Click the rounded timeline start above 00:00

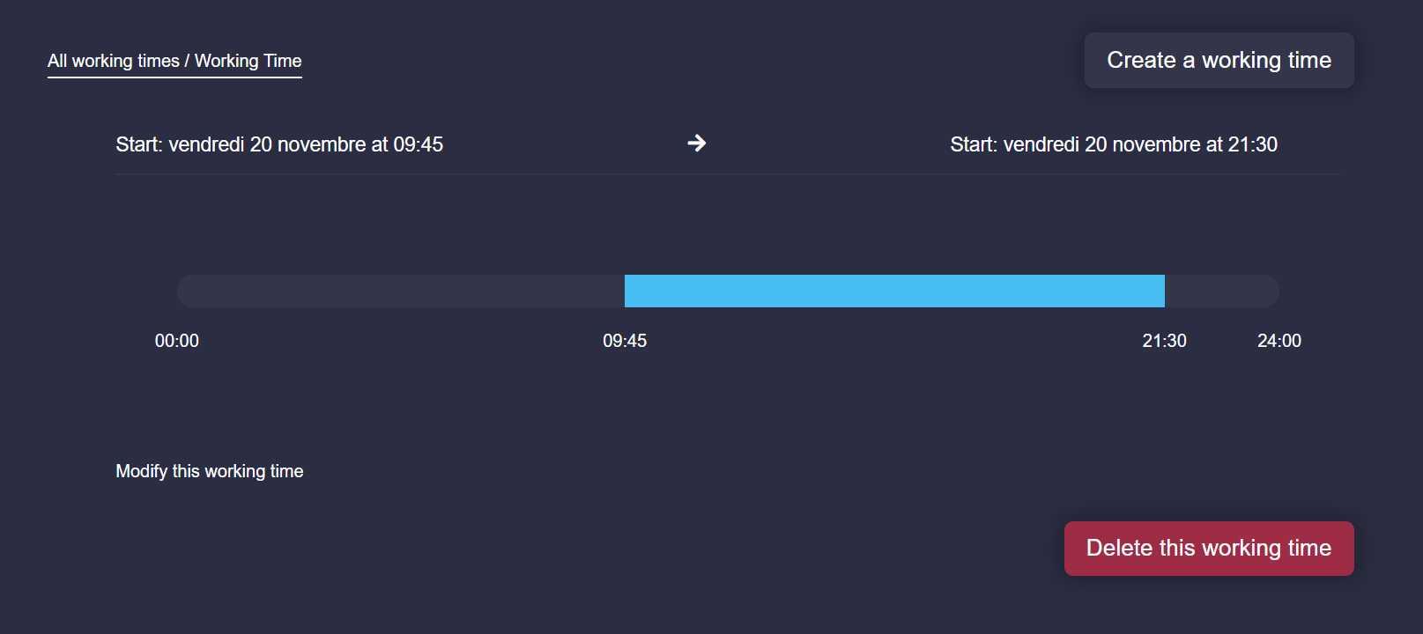[186, 291]
